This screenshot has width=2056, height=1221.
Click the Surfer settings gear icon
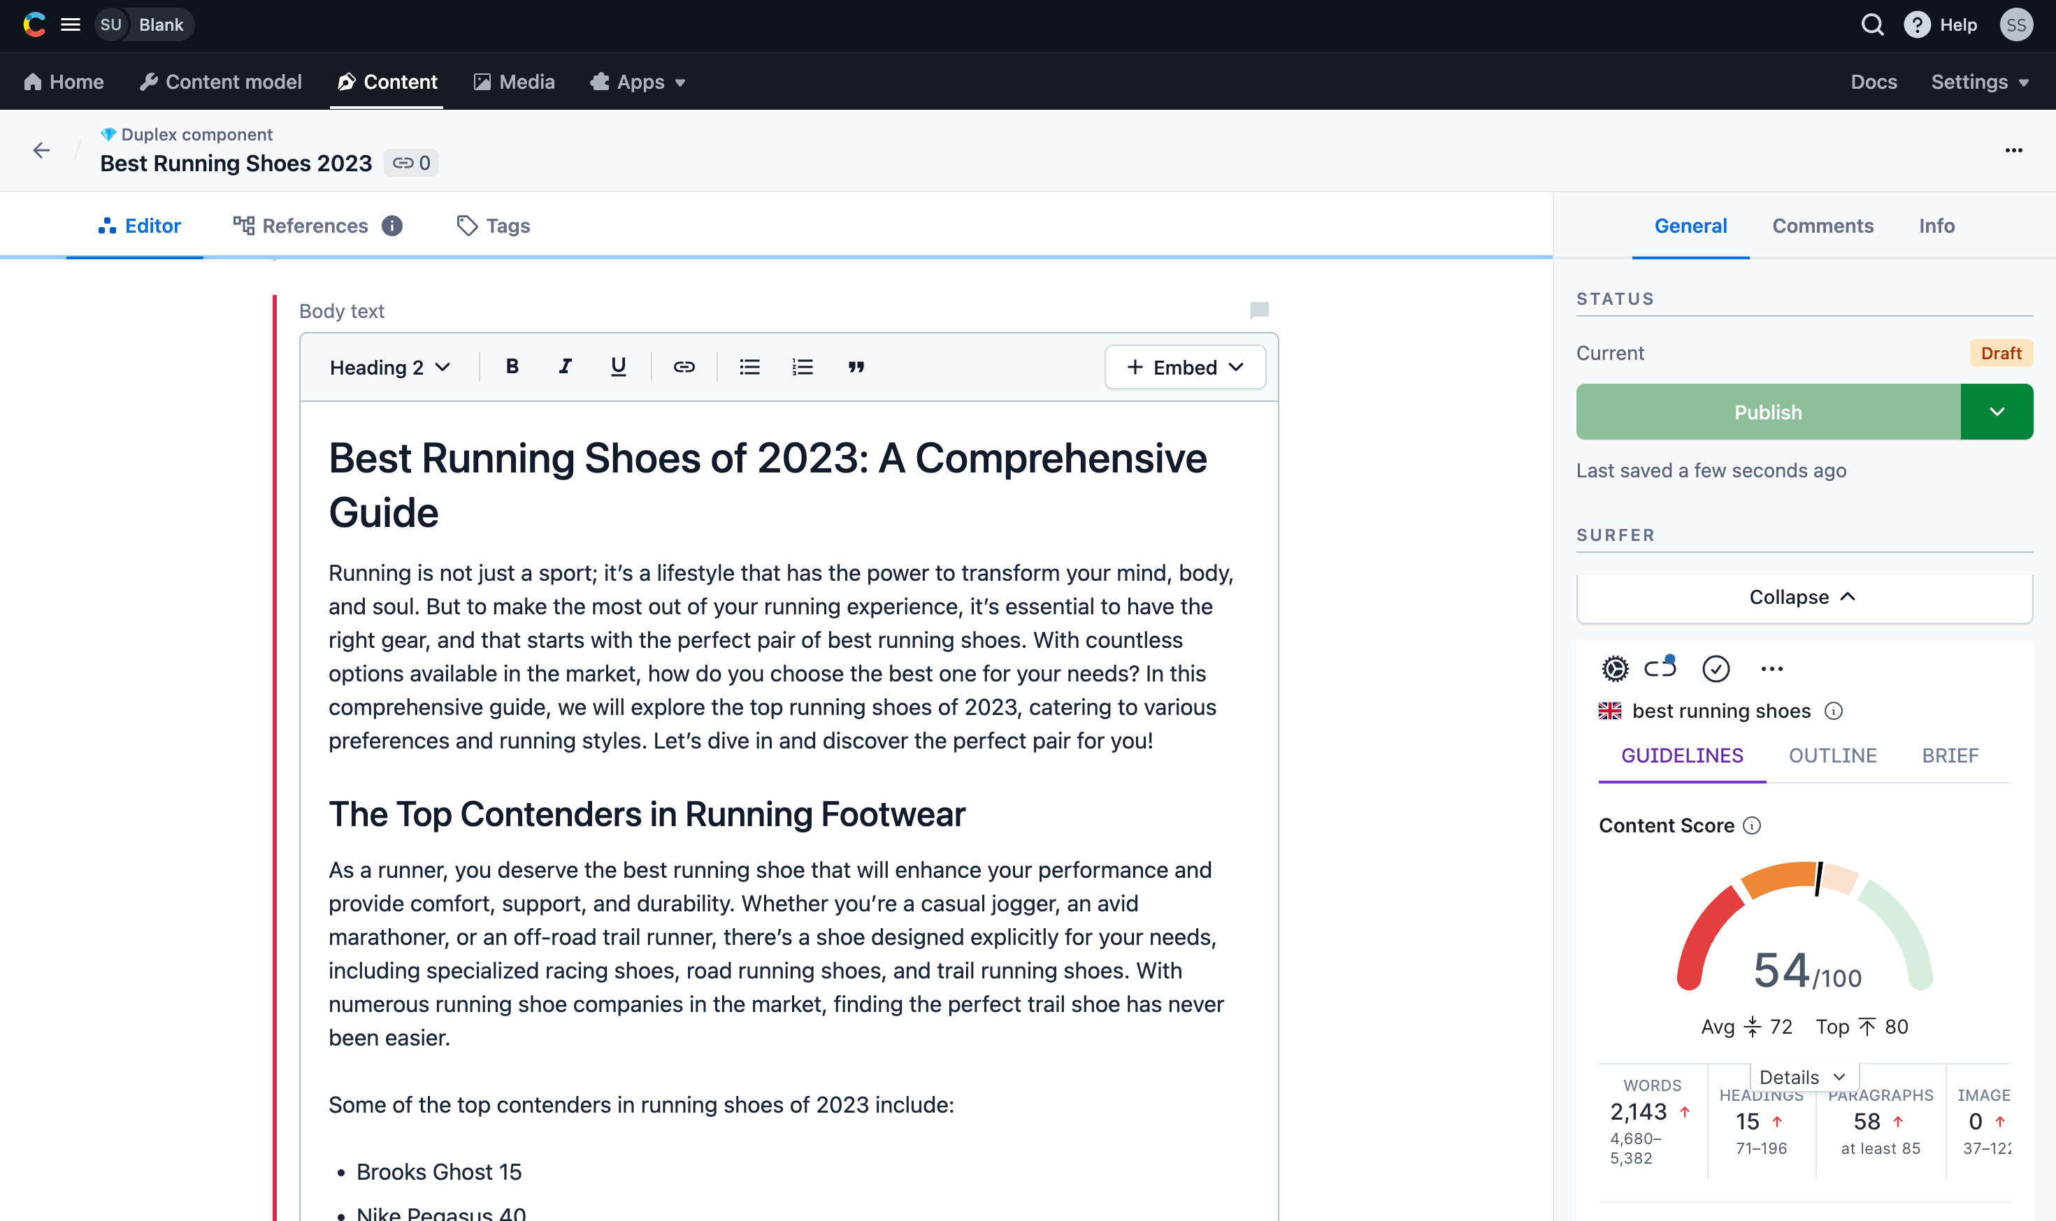click(1614, 669)
